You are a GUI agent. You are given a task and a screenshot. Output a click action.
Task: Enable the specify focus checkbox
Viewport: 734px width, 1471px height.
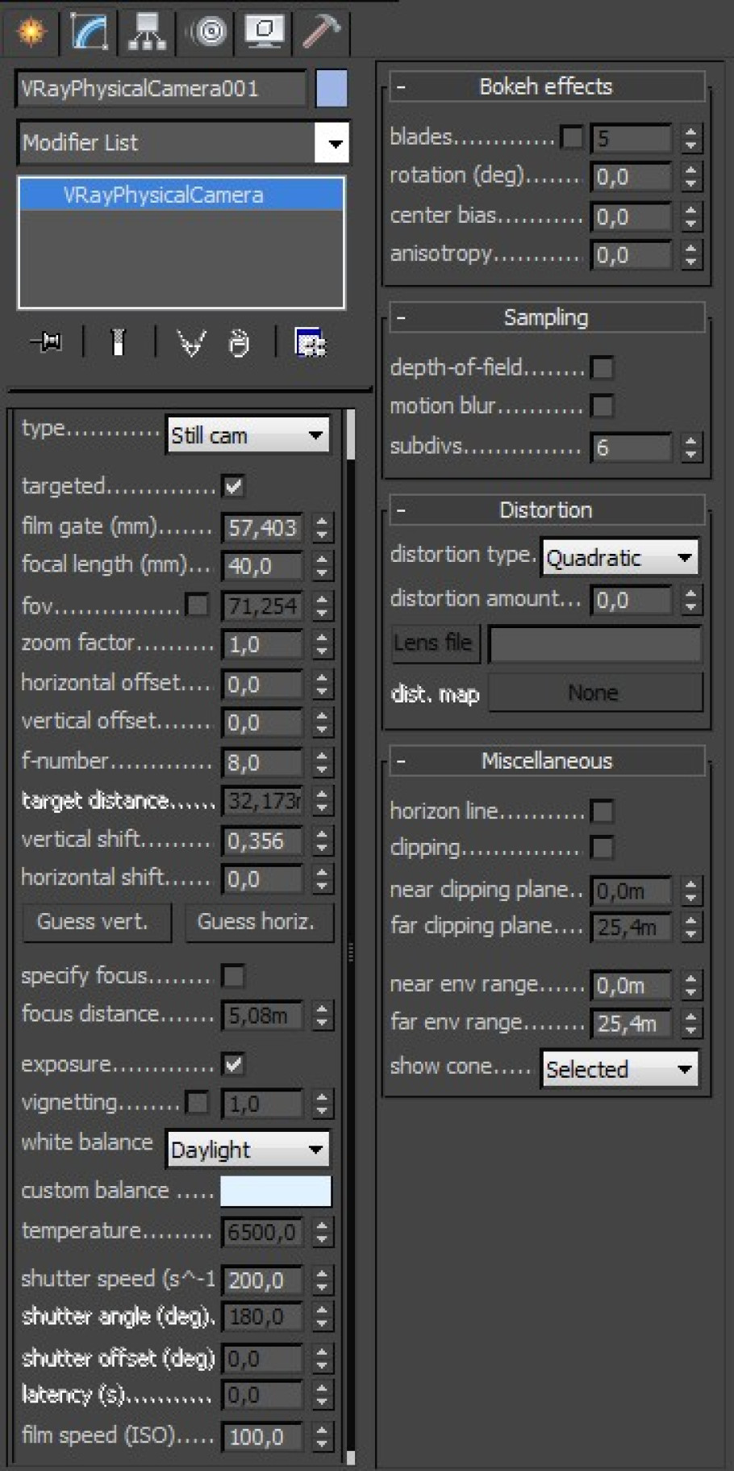click(x=234, y=976)
